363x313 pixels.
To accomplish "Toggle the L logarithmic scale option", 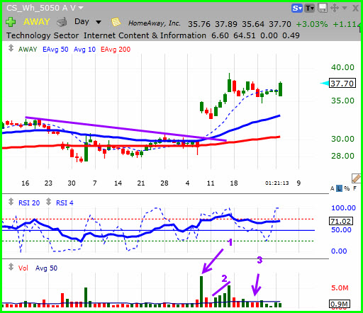I will click(339, 188).
